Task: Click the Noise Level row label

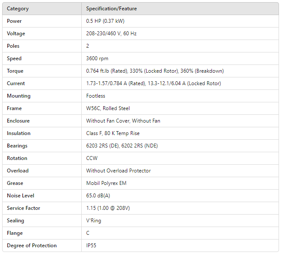Action: pyautogui.click(x=21, y=196)
